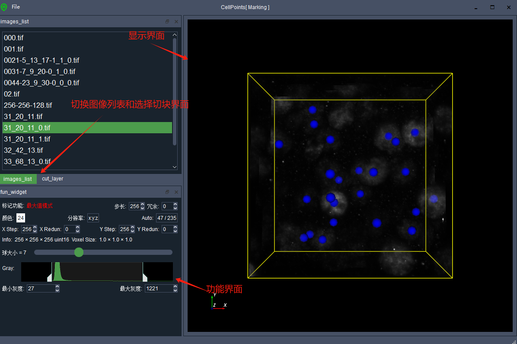Close the images_list panel
The width and height of the screenshot is (517, 344).
(x=176, y=22)
